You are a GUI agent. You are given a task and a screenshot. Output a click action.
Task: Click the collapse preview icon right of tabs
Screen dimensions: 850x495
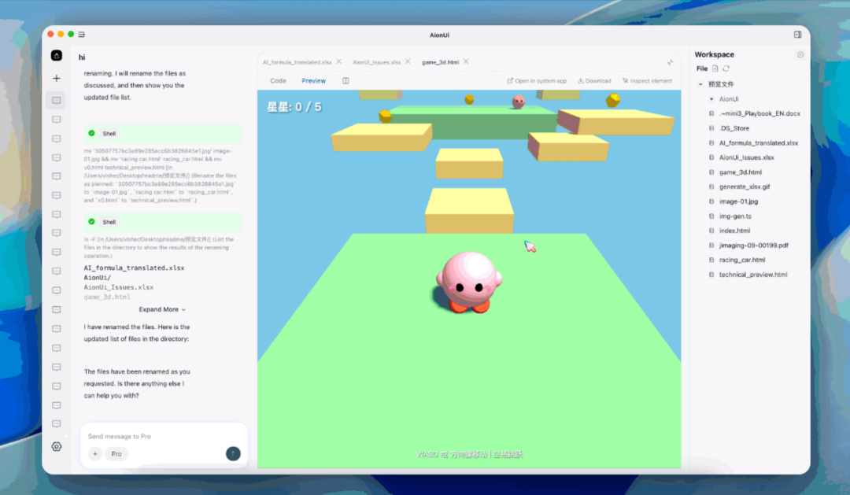[671, 62]
